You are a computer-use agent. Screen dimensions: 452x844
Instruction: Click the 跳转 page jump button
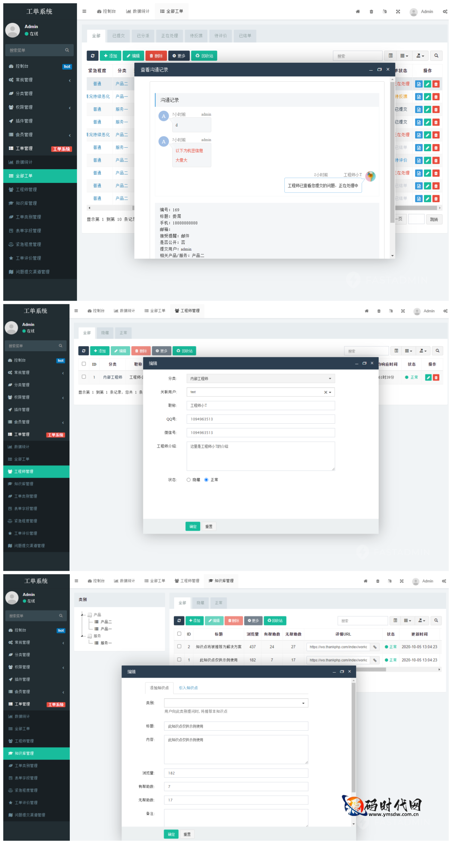tap(434, 220)
